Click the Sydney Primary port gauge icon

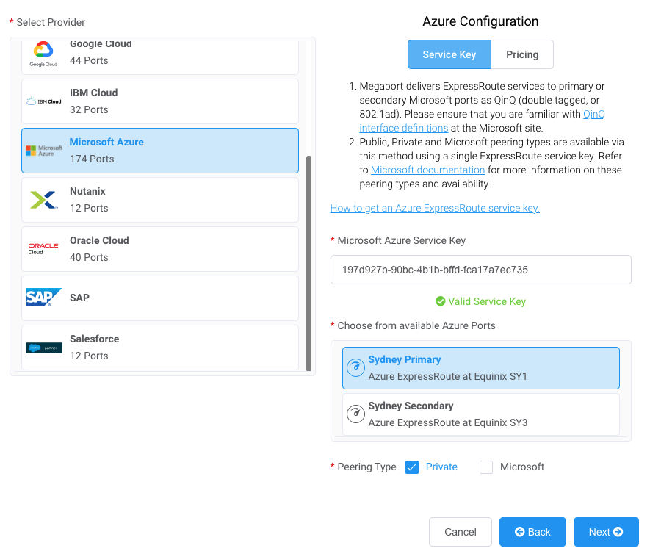[x=355, y=367]
